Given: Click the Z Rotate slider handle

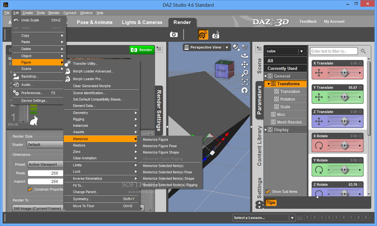Looking at the screenshot, I should pyautogui.click(x=344, y=193).
